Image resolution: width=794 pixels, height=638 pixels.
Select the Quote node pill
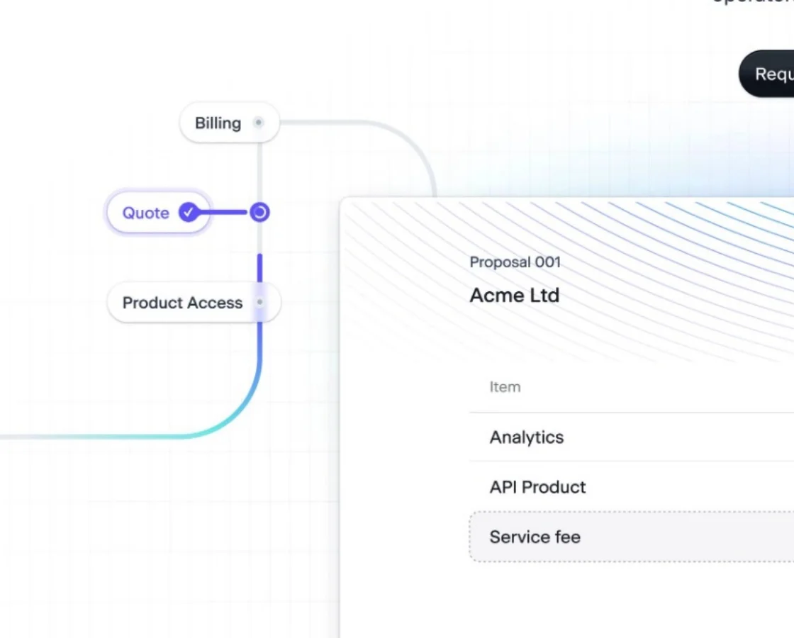click(159, 212)
